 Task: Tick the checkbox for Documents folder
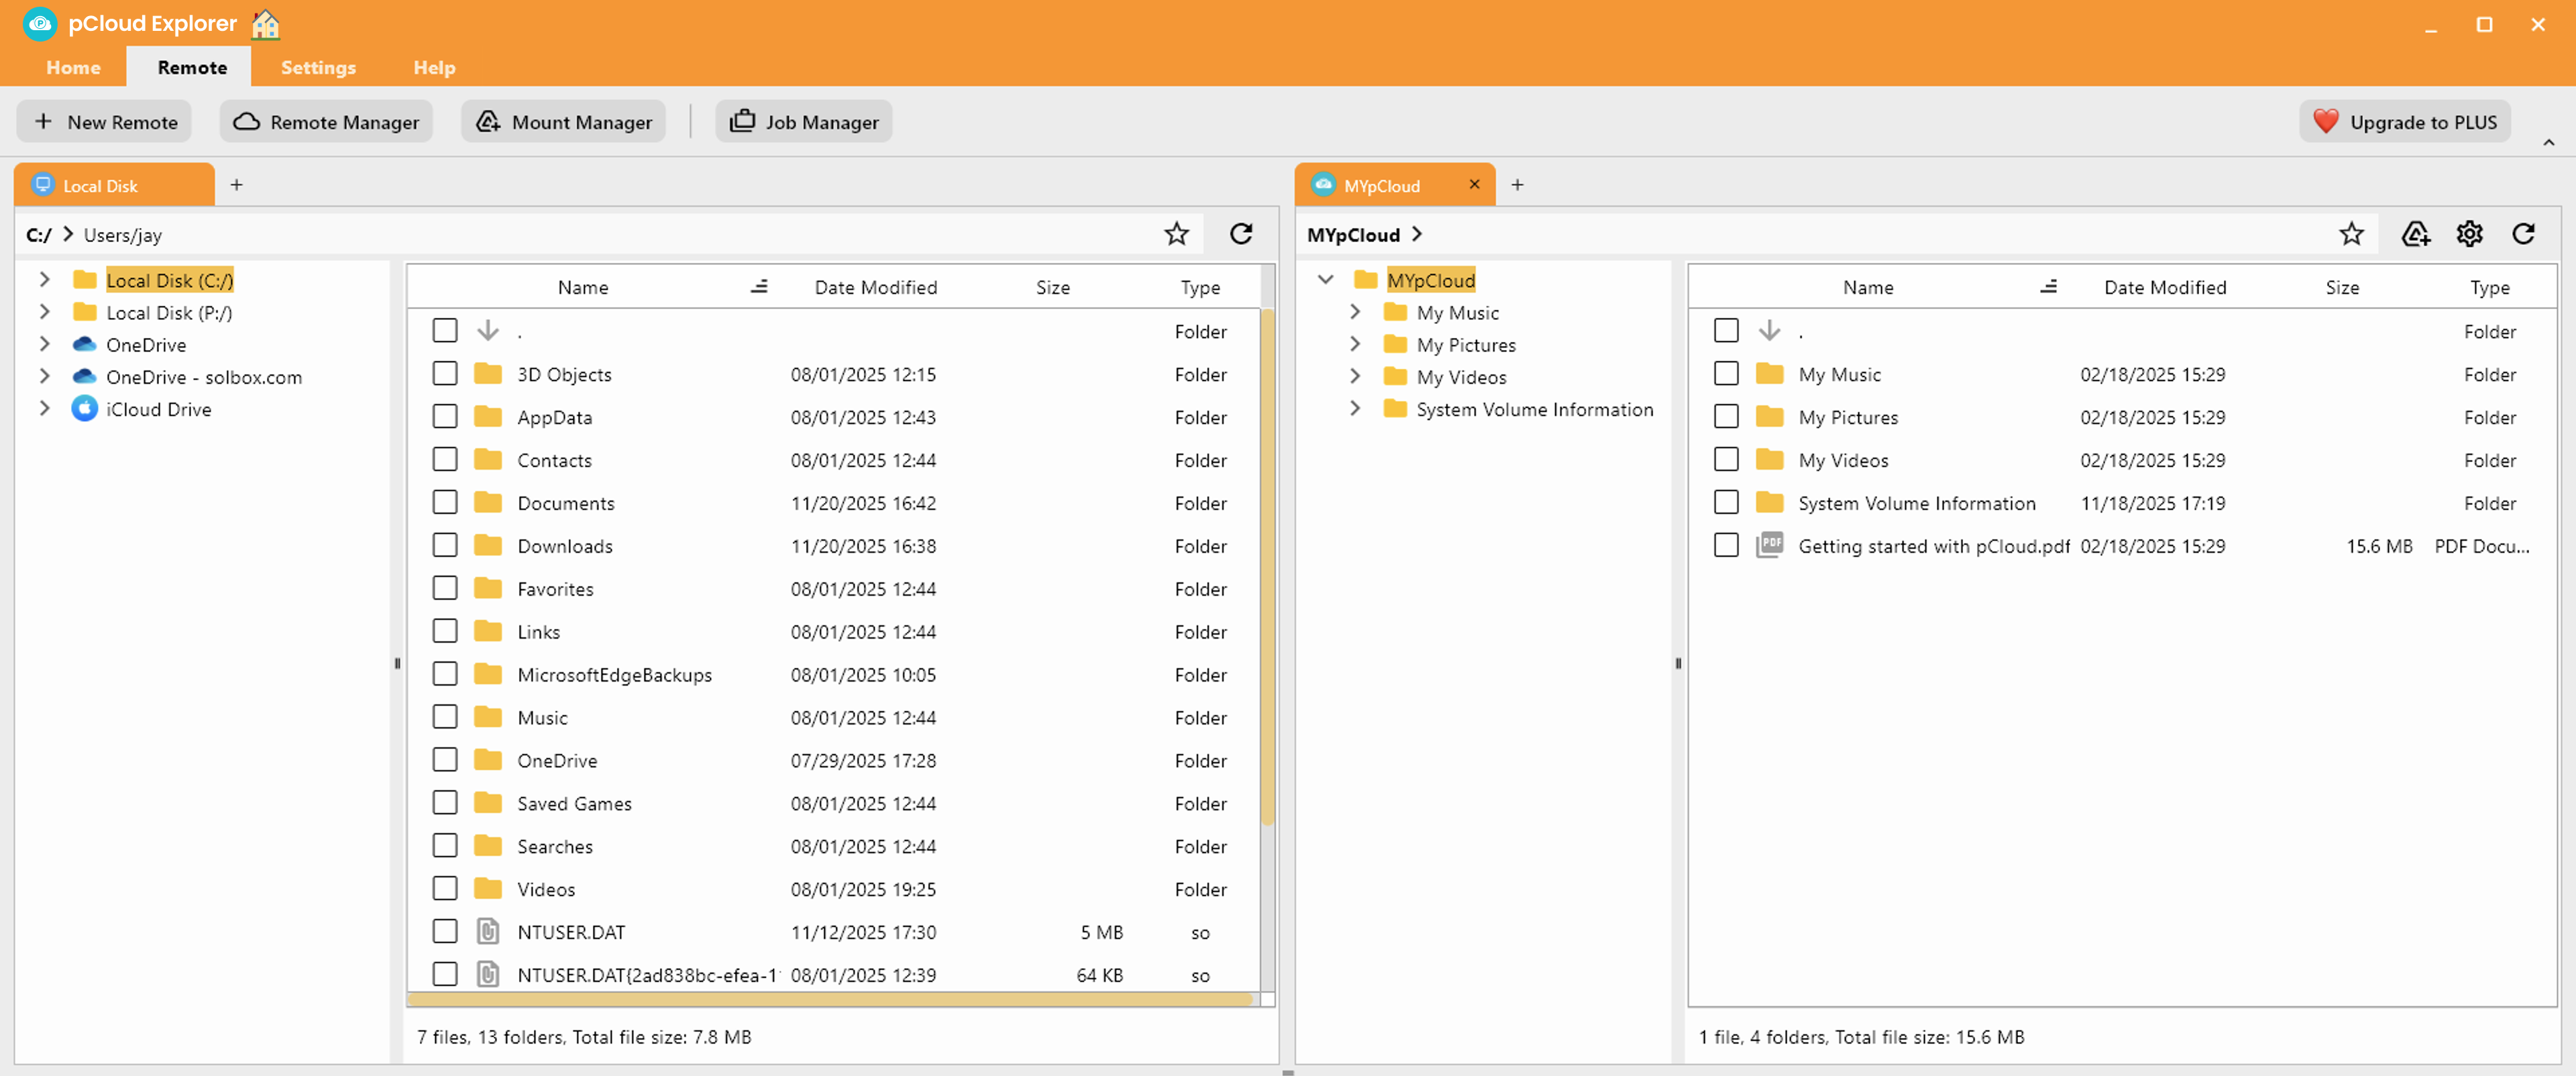point(445,502)
